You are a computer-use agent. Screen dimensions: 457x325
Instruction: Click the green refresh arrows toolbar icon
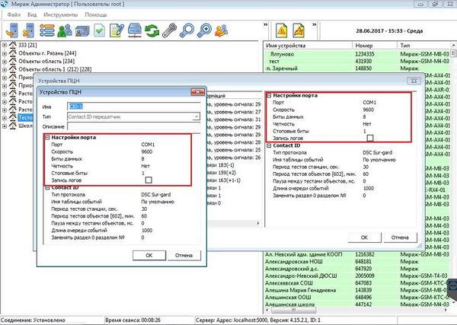click(155, 30)
